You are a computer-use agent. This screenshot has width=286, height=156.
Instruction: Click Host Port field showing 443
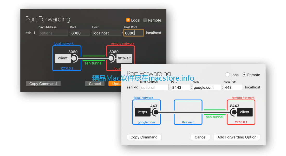click(x=233, y=87)
